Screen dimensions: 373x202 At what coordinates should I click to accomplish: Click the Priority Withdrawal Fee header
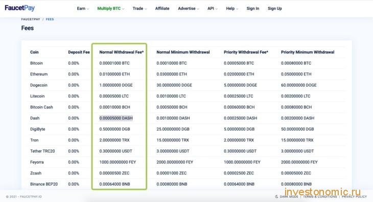pyautogui.click(x=246, y=52)
